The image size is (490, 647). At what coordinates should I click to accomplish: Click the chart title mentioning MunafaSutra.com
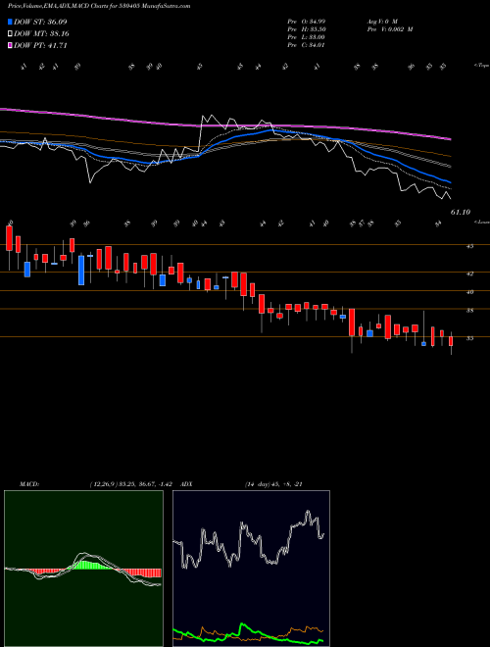pos(99,7)
